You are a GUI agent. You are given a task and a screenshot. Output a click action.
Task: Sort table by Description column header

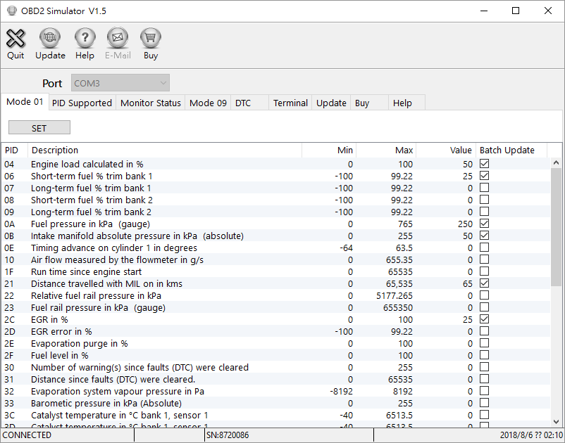165,150
